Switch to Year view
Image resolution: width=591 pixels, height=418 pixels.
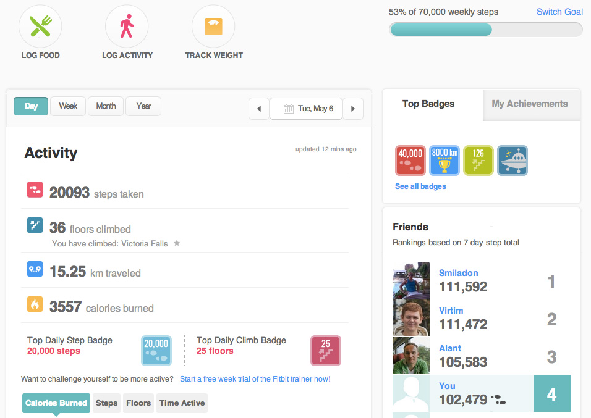pos(143,106)
